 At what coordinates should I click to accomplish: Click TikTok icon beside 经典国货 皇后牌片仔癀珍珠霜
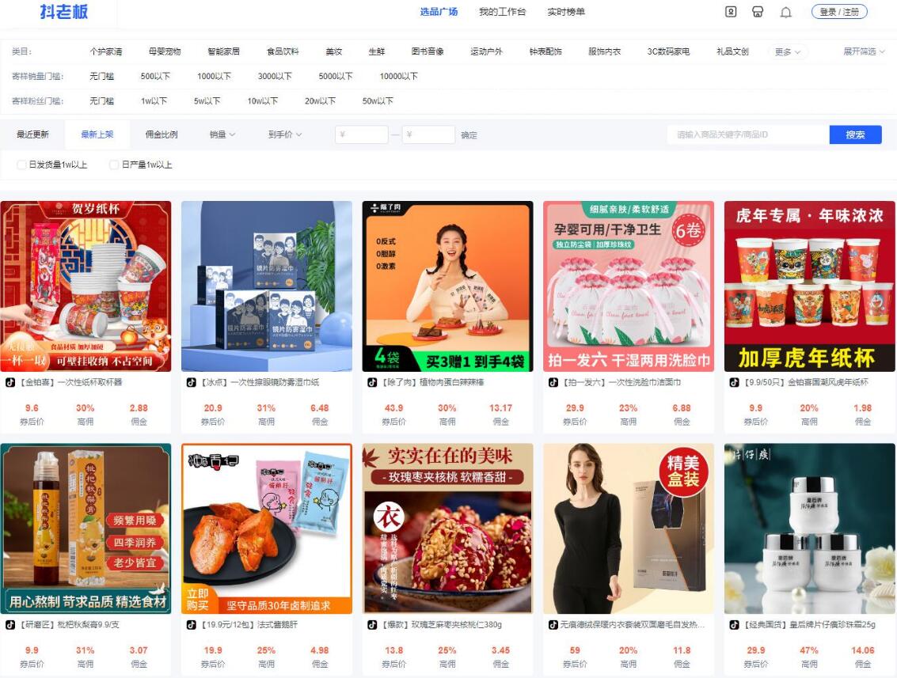(735, 625)
